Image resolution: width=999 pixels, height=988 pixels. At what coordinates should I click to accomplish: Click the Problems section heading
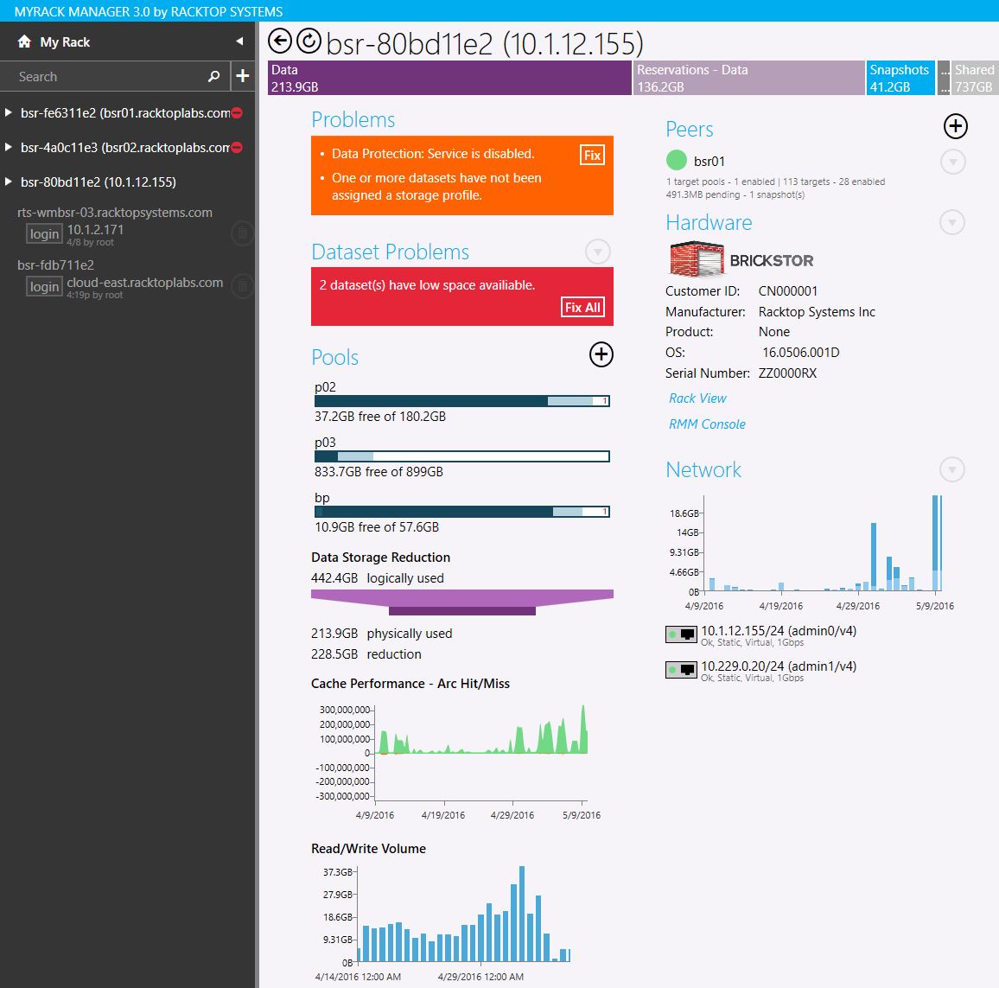[353, 120]
